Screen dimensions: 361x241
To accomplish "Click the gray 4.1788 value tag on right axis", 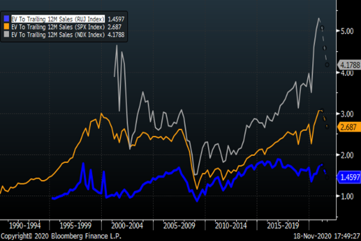I will click(x=349, y=65).
